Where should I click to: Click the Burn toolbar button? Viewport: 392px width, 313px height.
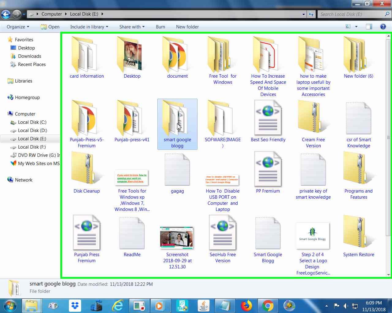click(x=160, y=27)
